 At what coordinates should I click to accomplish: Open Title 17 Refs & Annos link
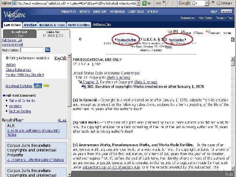pyautogui.click(x=118, y=77)
